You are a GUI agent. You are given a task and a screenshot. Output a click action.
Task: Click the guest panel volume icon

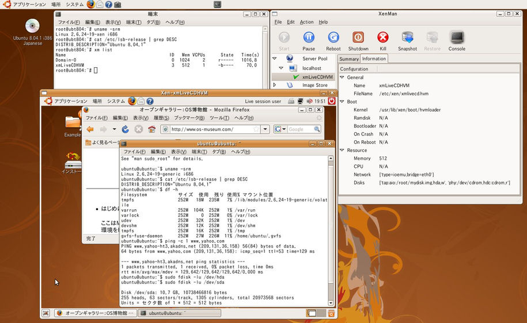[309, 101]
